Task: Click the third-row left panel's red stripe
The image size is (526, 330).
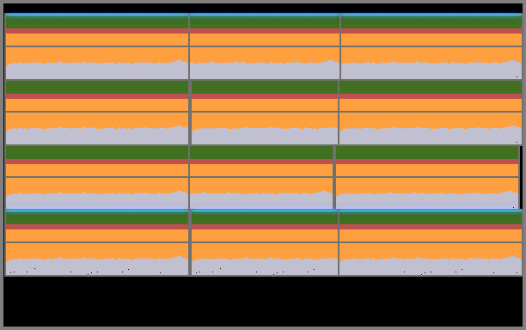Action: (x=97, y=162)
